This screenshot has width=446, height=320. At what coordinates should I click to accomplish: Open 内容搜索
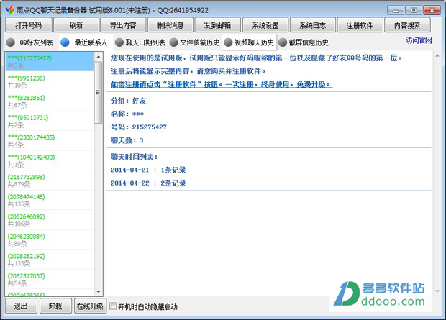coord(407,25)
